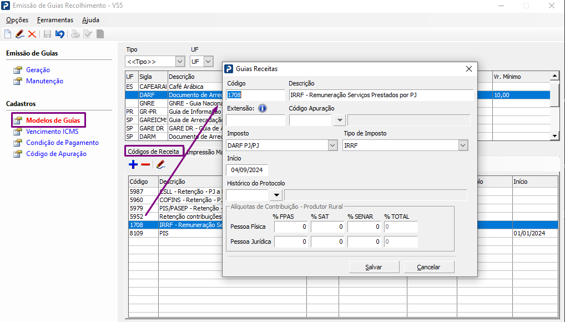Click the Pessoa Física % SENAR field
This screenshot has width=565, height=322.
[x=364, y=227]
